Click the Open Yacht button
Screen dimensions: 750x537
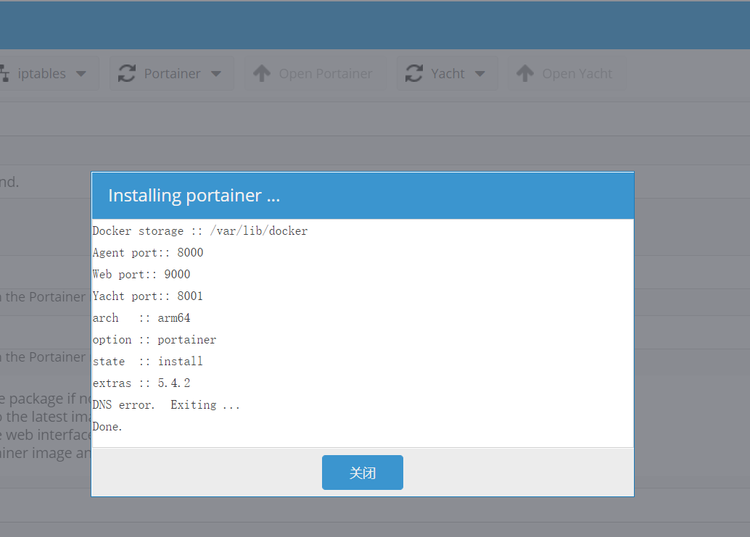point(566,73)
